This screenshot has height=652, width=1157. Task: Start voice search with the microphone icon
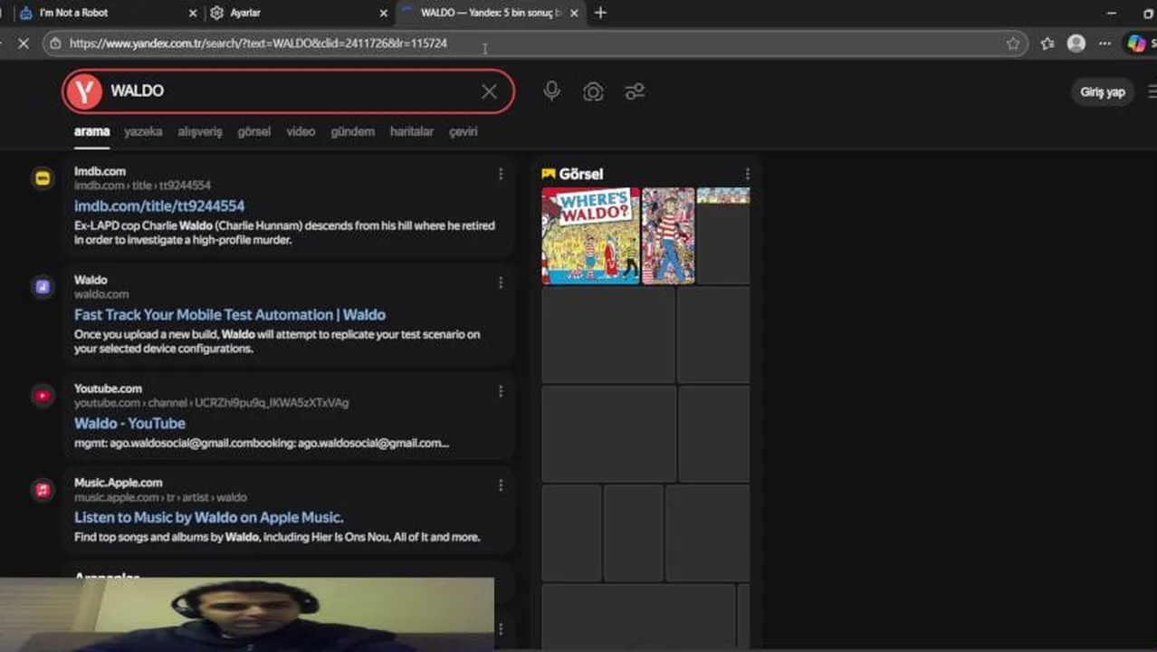pyautogui.click(x=551, y=91)
